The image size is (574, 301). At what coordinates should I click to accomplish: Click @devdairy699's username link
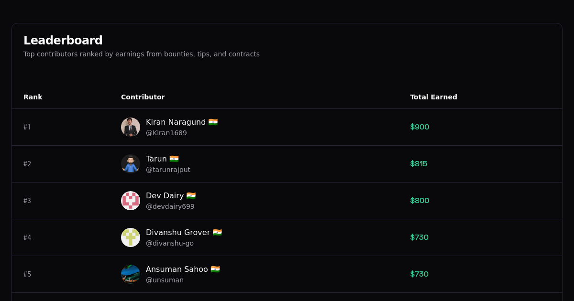pyautogui.click(x=170, y=206)
